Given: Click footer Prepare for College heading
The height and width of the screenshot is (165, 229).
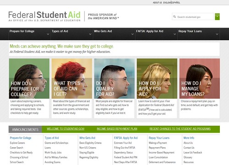Looking at the screenshot, I should click(21, 138).
